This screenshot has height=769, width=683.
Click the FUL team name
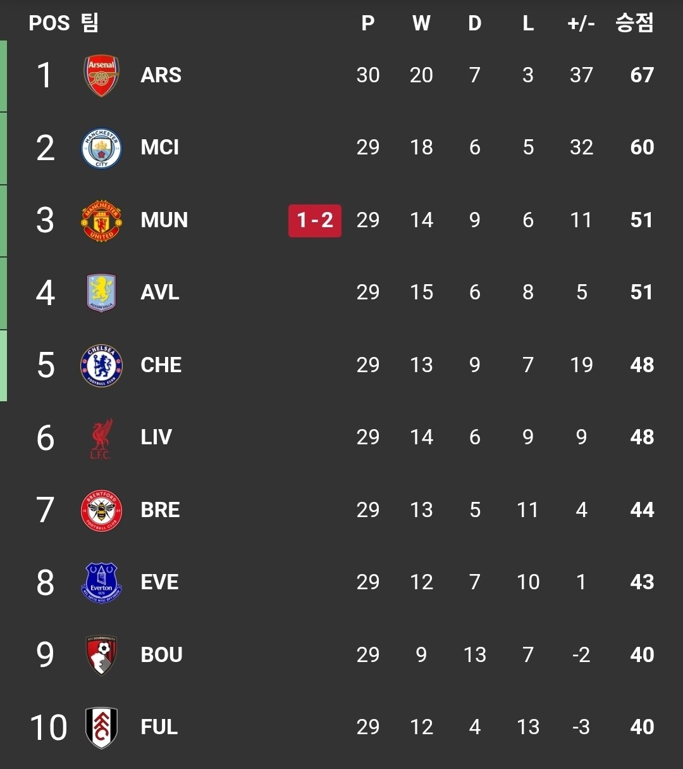tap(159, 727)
